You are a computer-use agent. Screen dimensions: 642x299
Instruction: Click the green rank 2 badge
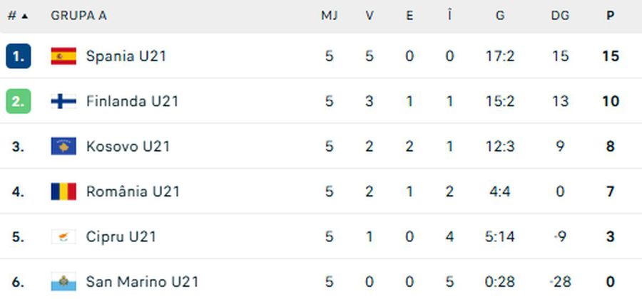[18, 101]
